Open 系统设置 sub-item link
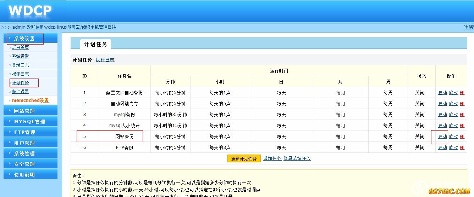This screenshot has width=474, height=197. coord(21,56)
